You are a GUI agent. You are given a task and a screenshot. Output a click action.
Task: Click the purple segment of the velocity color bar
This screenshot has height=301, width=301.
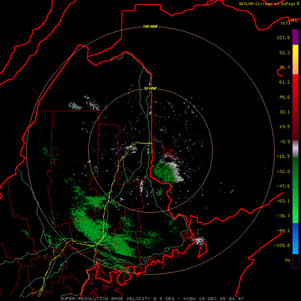tap(295, 37)
